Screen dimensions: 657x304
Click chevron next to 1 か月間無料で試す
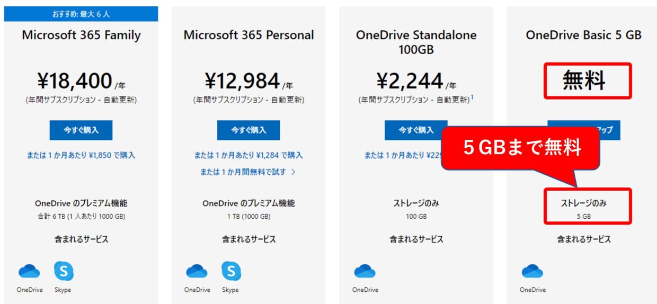293,172
